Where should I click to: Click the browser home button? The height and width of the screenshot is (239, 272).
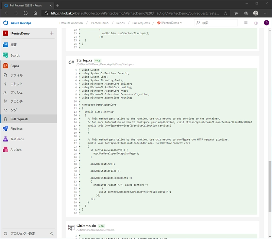(35, 13)
